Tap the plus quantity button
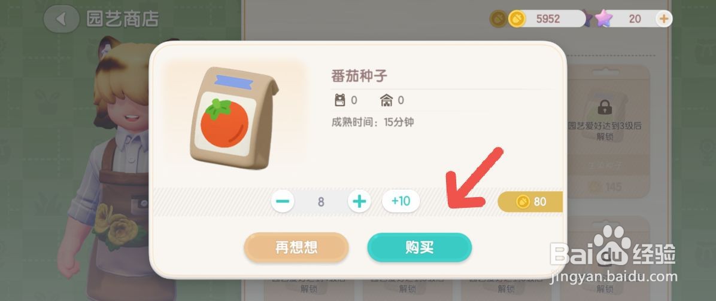 pyautogui.click(x=359, y=201)
